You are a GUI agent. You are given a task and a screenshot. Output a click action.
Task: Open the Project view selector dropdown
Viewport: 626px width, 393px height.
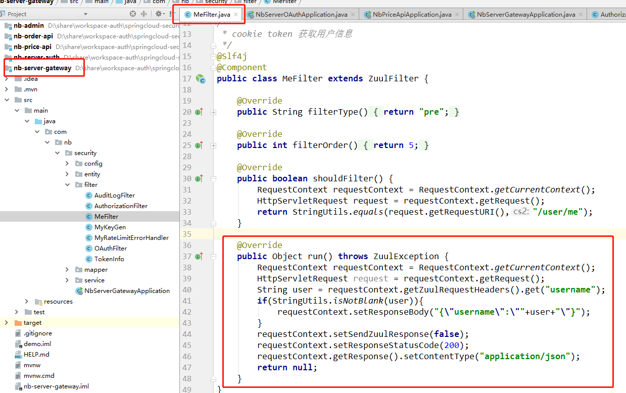(x=85, y=14)
